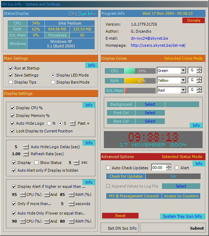209x236 pixels.
Task: Adjust Auto Hide Logo Delay spinner
Action: click(26, 147)
